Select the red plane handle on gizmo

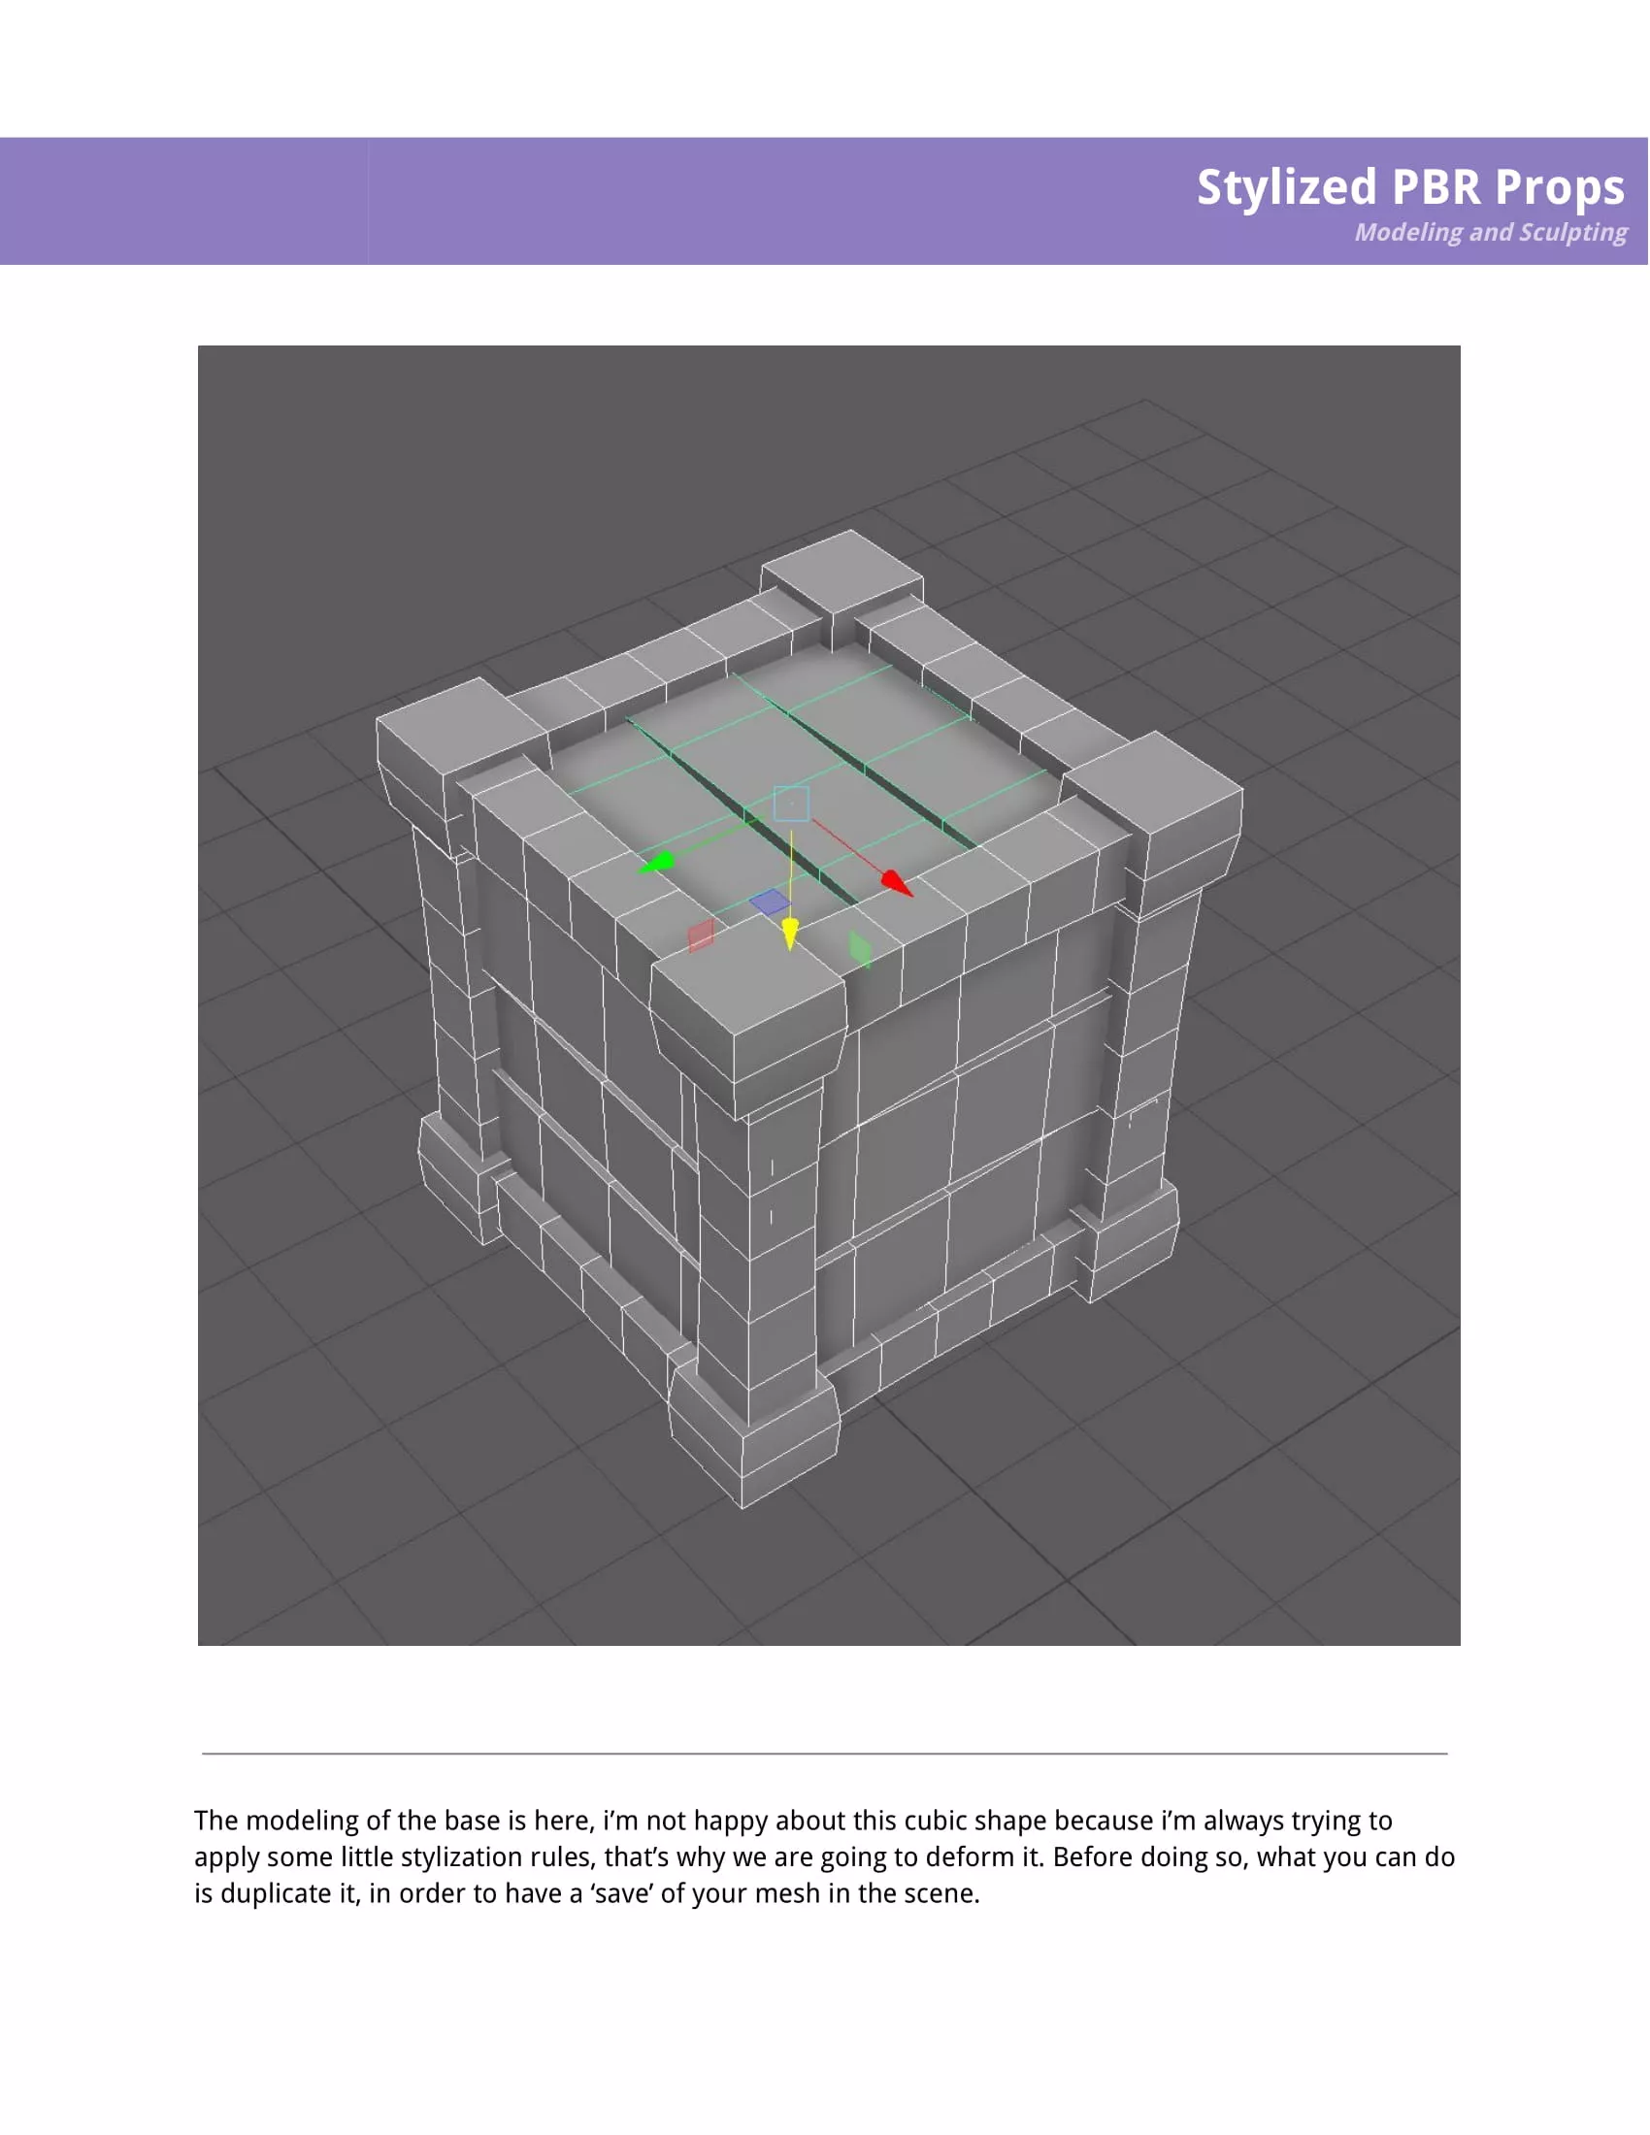point(701,935)
